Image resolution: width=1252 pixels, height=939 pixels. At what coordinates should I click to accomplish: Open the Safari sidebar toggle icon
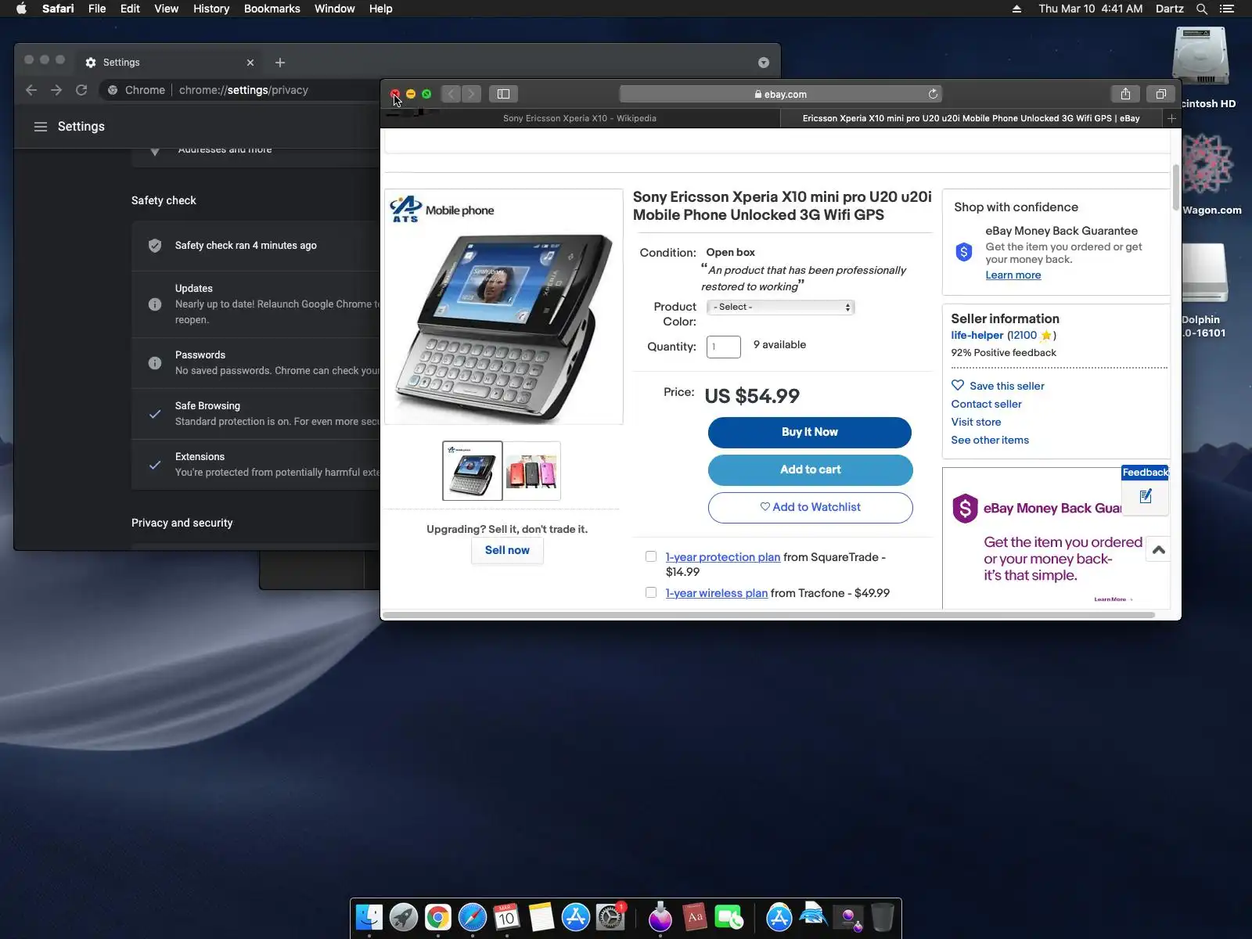[503, 94]
